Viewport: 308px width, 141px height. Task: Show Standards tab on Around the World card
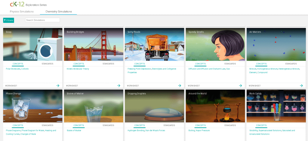click(230, 125)
